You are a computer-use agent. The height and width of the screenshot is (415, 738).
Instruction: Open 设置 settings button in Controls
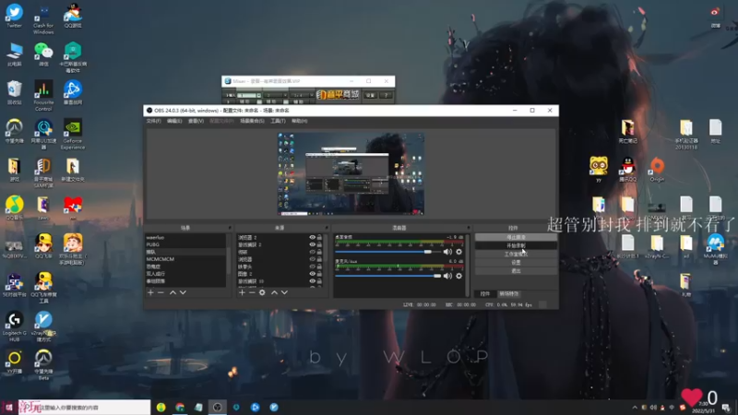click(x=516, y=263)
